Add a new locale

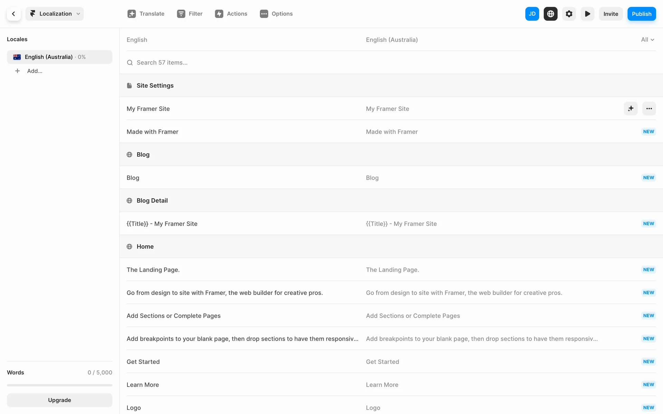(x=35, y=71)
